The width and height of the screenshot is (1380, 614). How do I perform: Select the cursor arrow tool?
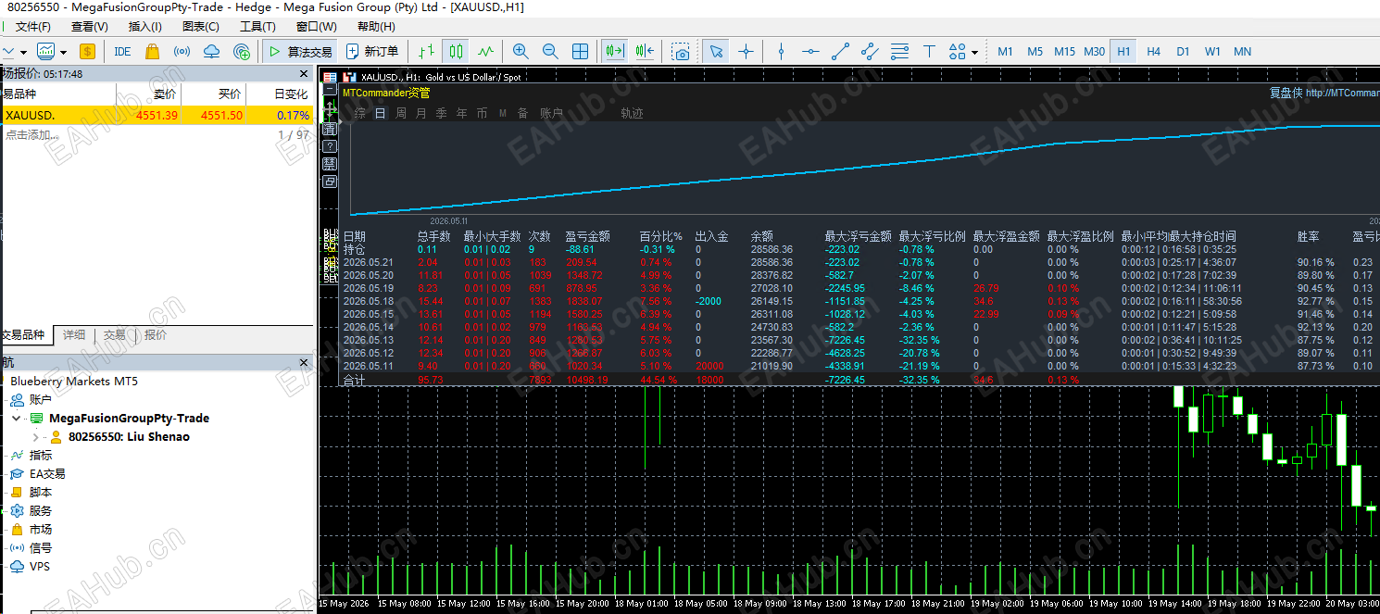coord(716,52)
